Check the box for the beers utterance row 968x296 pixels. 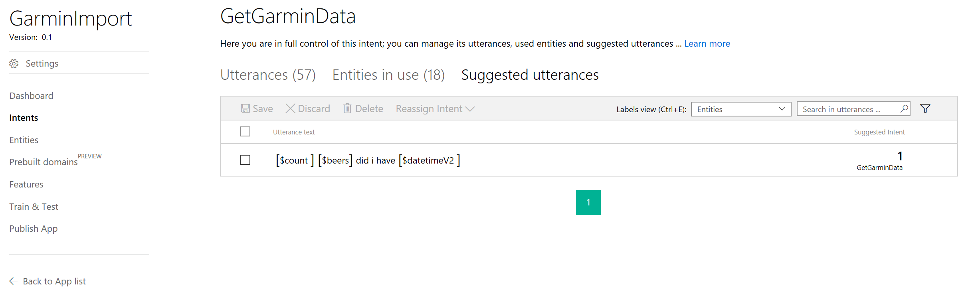point(245,160)
